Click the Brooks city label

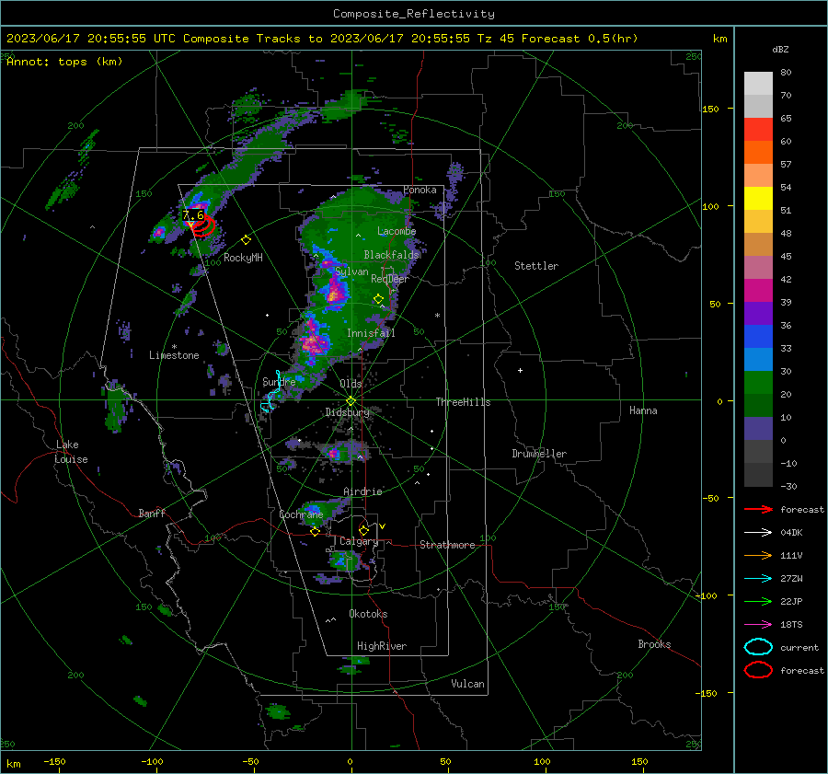point(654,644)
